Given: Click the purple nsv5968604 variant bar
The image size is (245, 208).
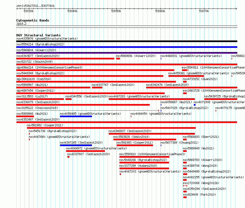Looking at the screenshot, I should pyautogui.click(x=127, y=53).
